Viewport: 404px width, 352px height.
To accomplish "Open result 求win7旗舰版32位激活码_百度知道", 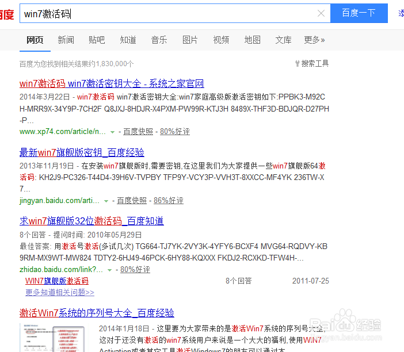I will [92, 221].
